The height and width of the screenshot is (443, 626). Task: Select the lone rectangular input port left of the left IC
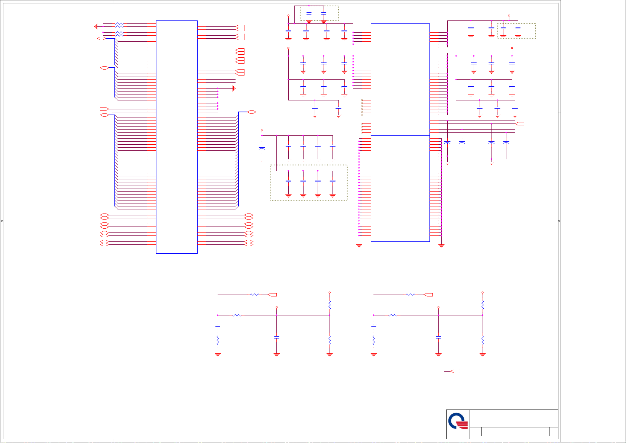pos(104,109)
